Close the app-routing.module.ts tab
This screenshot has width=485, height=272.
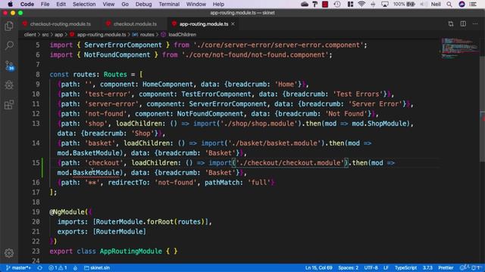pos(233,23)
